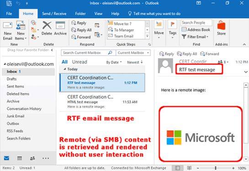Switch to the View tab

pos(98,14)
